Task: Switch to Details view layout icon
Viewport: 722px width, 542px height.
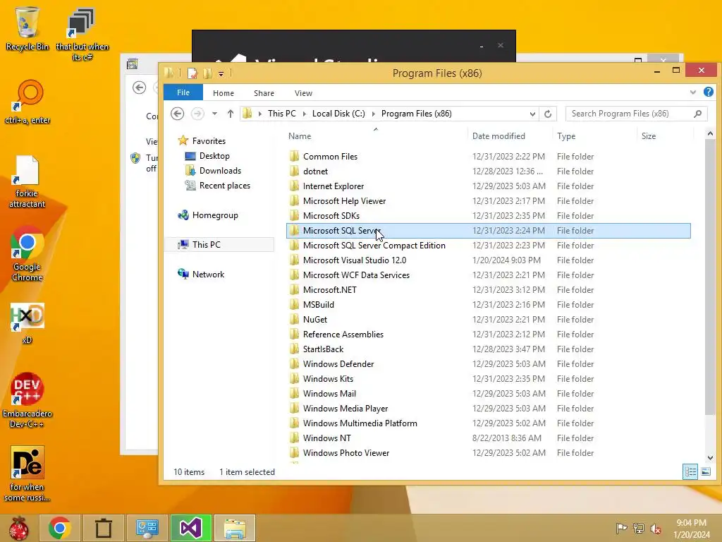Action: [690, 471]
